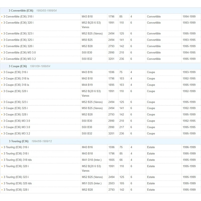Open the 3 Touring (E36) 318 i model
This screenshot has height=201, width=201.
pyautogui.click(x=16, y=154)
